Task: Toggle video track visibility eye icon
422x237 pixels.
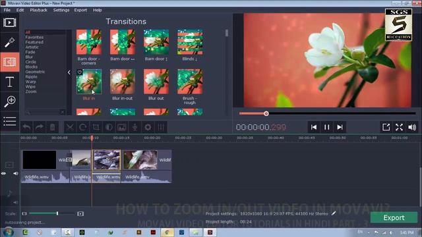Action: coord(3,174)
